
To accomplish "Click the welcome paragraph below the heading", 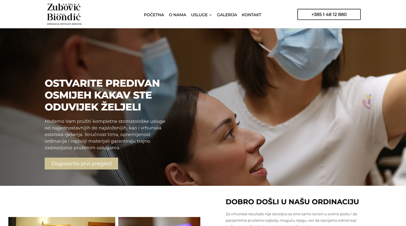I will pos(291,219).
